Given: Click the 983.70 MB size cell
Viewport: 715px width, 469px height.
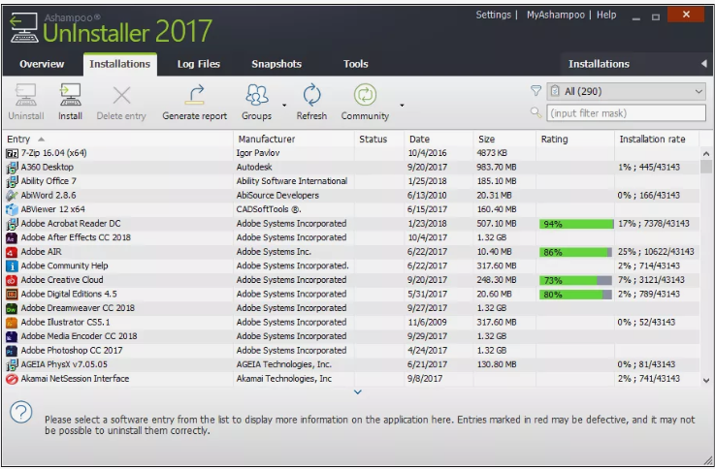Looking at the screenshot, I should (497, 167).
